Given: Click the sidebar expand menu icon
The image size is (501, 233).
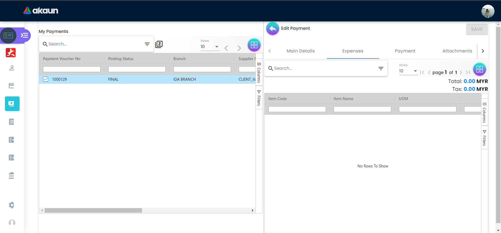Looking at the screenshot, I should (x=25, y=35).
